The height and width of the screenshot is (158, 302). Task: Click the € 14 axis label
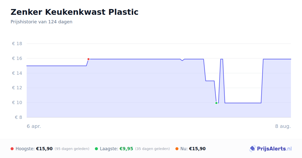click(17, 73)
